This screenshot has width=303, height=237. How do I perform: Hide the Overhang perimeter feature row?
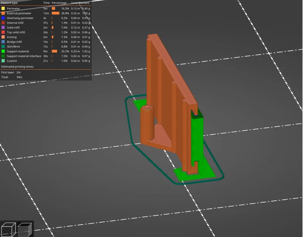46,18
